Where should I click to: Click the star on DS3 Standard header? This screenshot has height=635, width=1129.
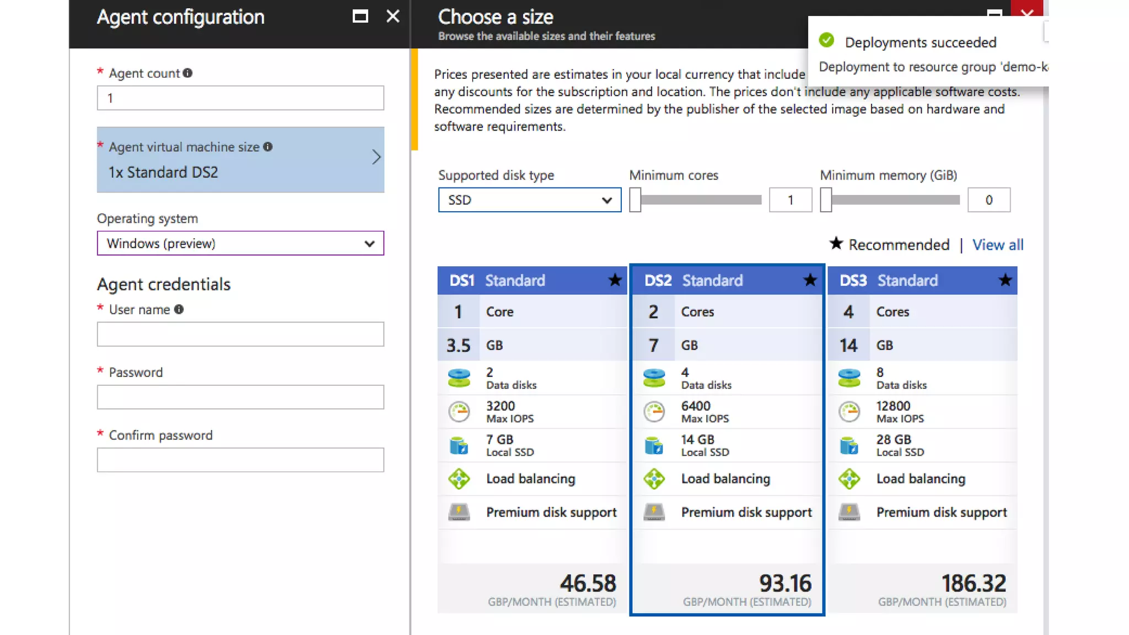tap(1005, 280)
